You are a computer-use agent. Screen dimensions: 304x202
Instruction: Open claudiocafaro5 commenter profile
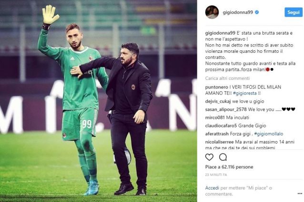coord(221,125)
